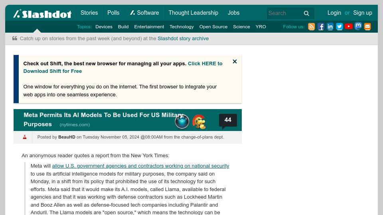Visit Slashdot's Facebook page icon
The height and width of the screenshot is (215, 383).
tap(321, 27)
